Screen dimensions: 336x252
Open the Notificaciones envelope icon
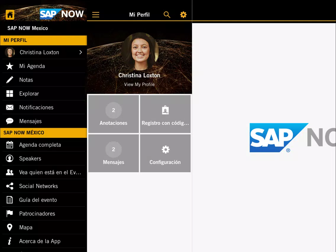click(10, 107)
